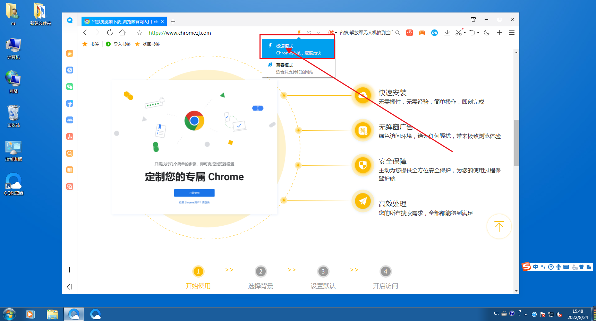Toggle night mode with the moon icon
Image resolution: width=596 pixels, height=321 pixels.
pyautogui.click(x=487, y=33)
